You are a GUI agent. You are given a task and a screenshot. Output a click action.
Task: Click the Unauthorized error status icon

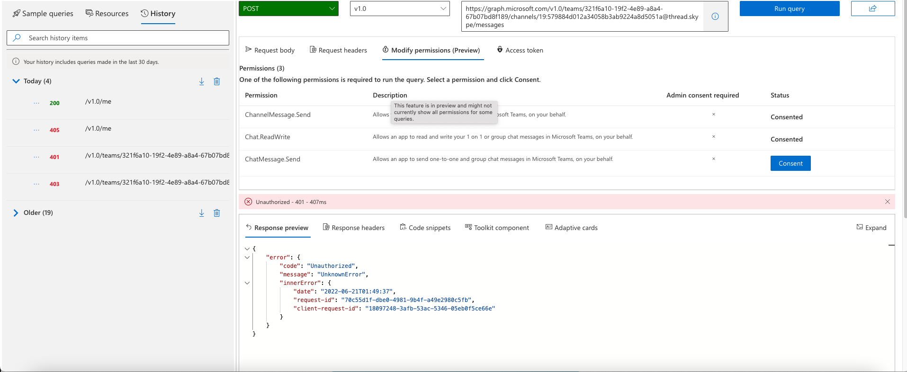pyautogui.click(x=248, y=202)
